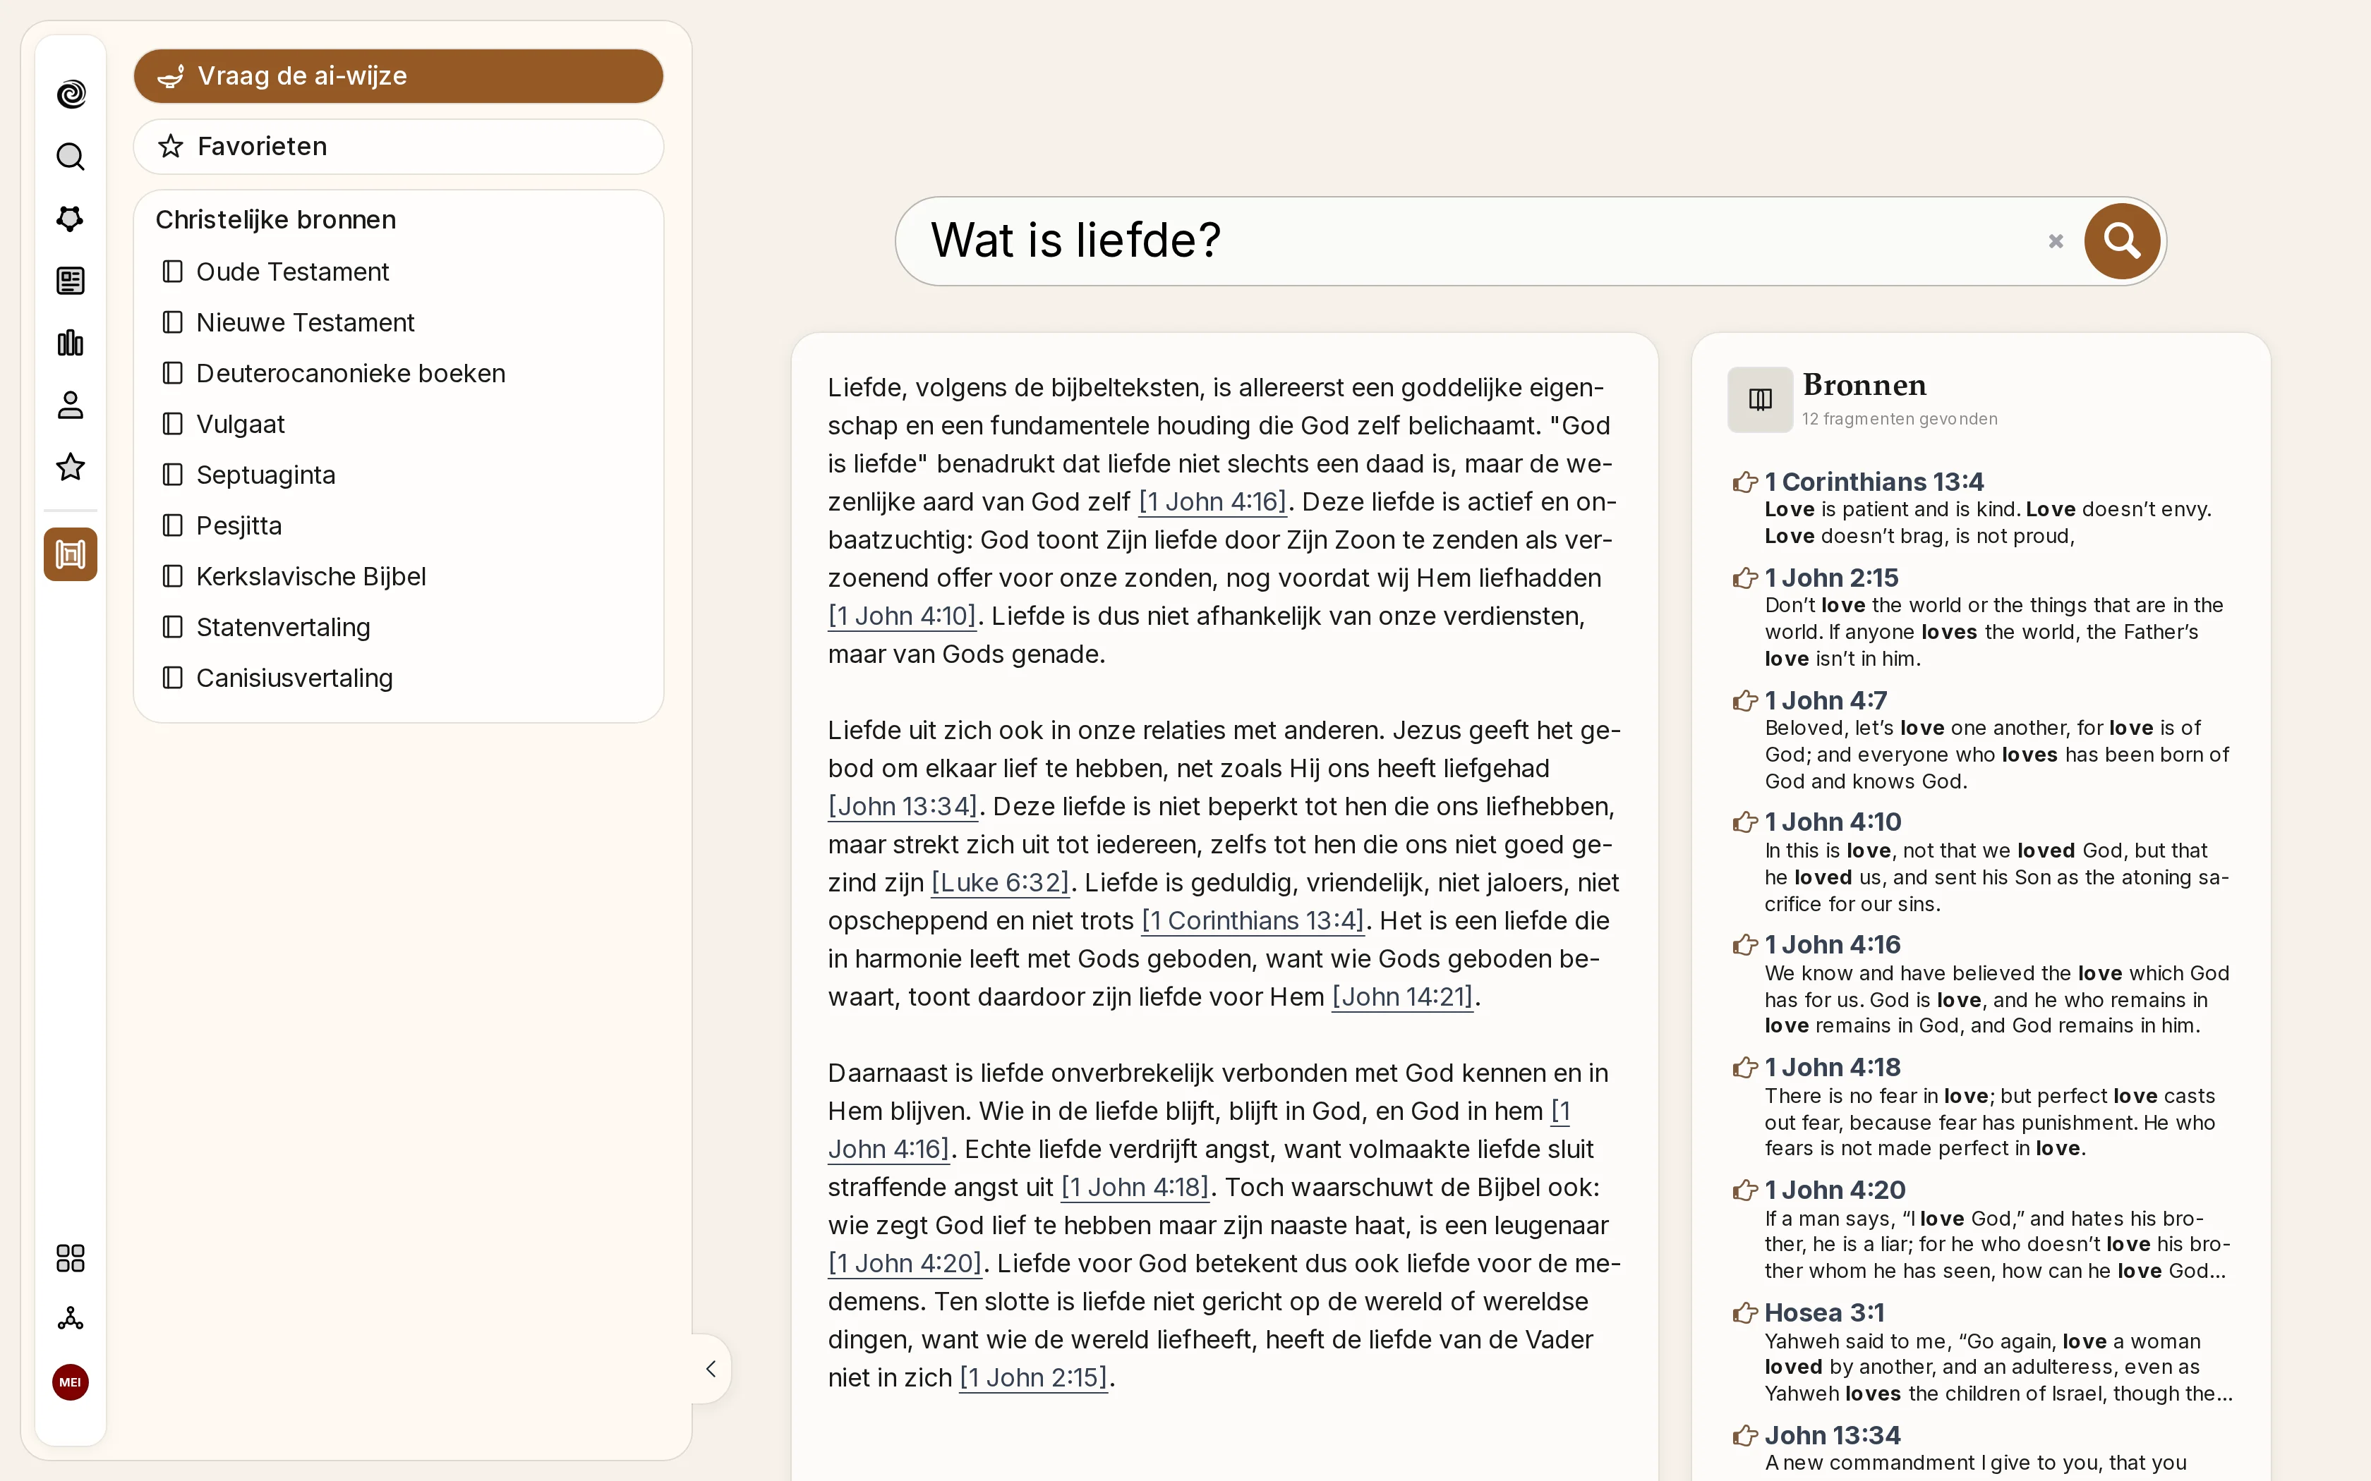This screenshot has height=1481, width=2371.
Task: Open source heading Hosea 3:1
Action: pos(1824,1312)
